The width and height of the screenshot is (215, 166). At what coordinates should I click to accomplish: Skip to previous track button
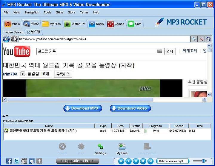click(121, 161)
